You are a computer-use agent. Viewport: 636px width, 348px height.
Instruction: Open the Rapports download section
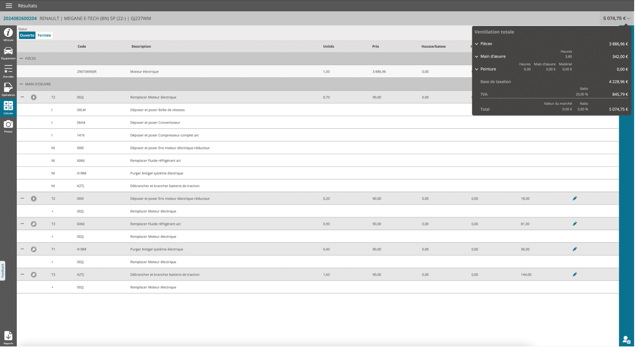coord(8,337)
